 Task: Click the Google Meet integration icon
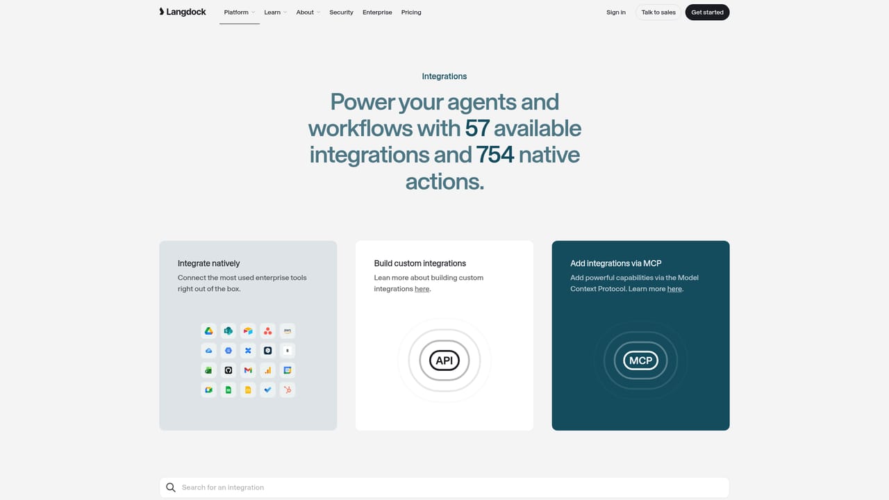tap(208, 390)
